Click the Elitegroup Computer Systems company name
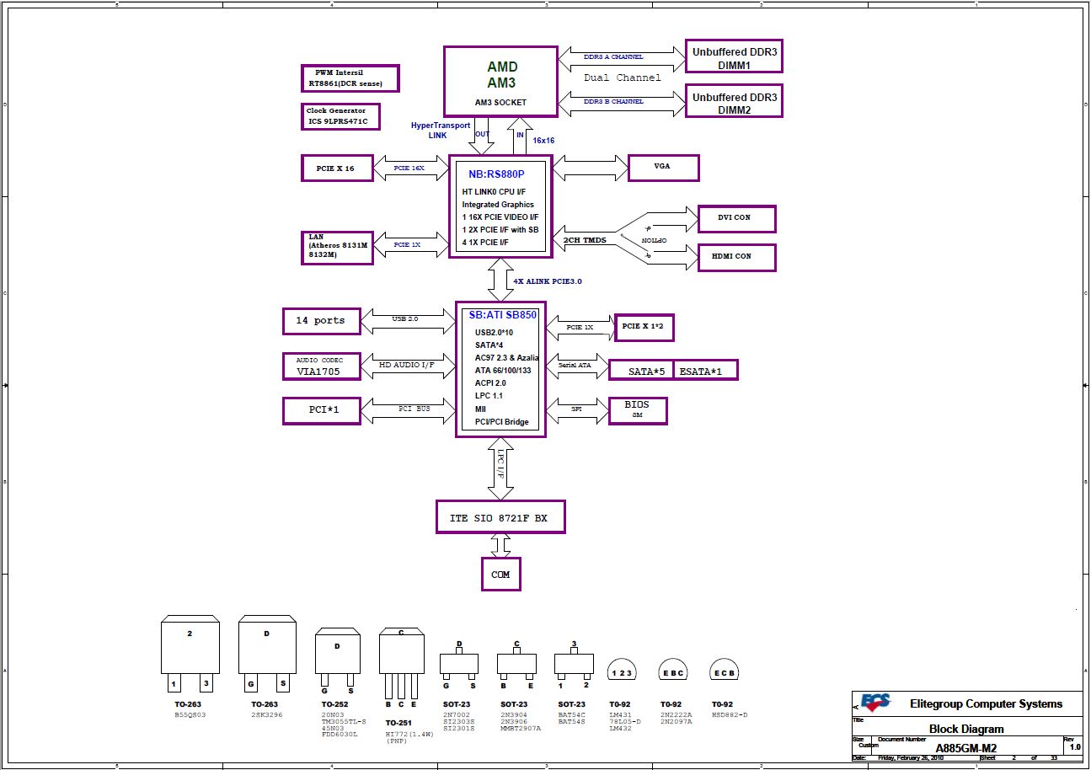 (x=986, y=703)
